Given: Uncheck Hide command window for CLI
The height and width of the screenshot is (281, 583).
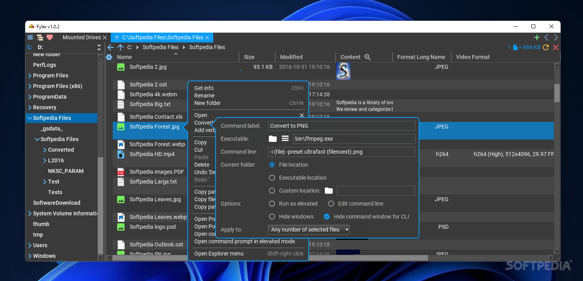Looking at the screenshot, I should (327, 217).
